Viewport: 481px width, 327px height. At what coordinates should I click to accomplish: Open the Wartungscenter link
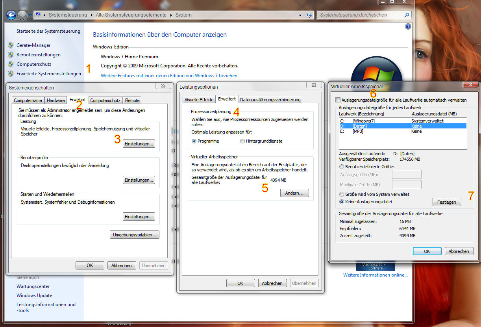coord(33,286)
